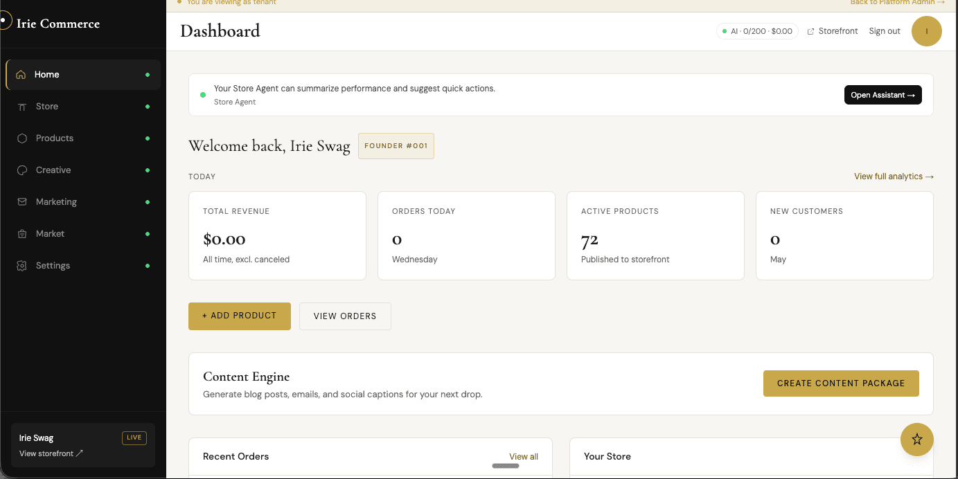
Task: Click the green AI status dot
Action: [725, 31]
